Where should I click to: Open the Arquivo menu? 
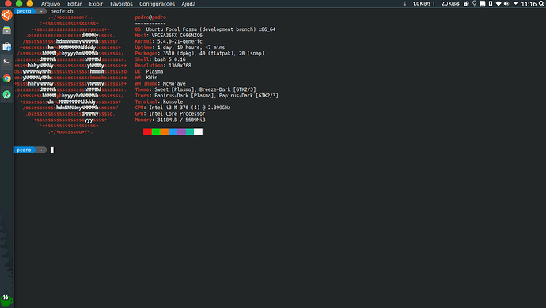[51, 4]
